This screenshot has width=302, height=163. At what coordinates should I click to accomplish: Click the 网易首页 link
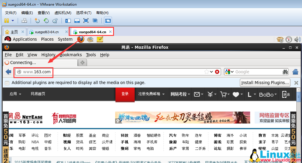38,94
